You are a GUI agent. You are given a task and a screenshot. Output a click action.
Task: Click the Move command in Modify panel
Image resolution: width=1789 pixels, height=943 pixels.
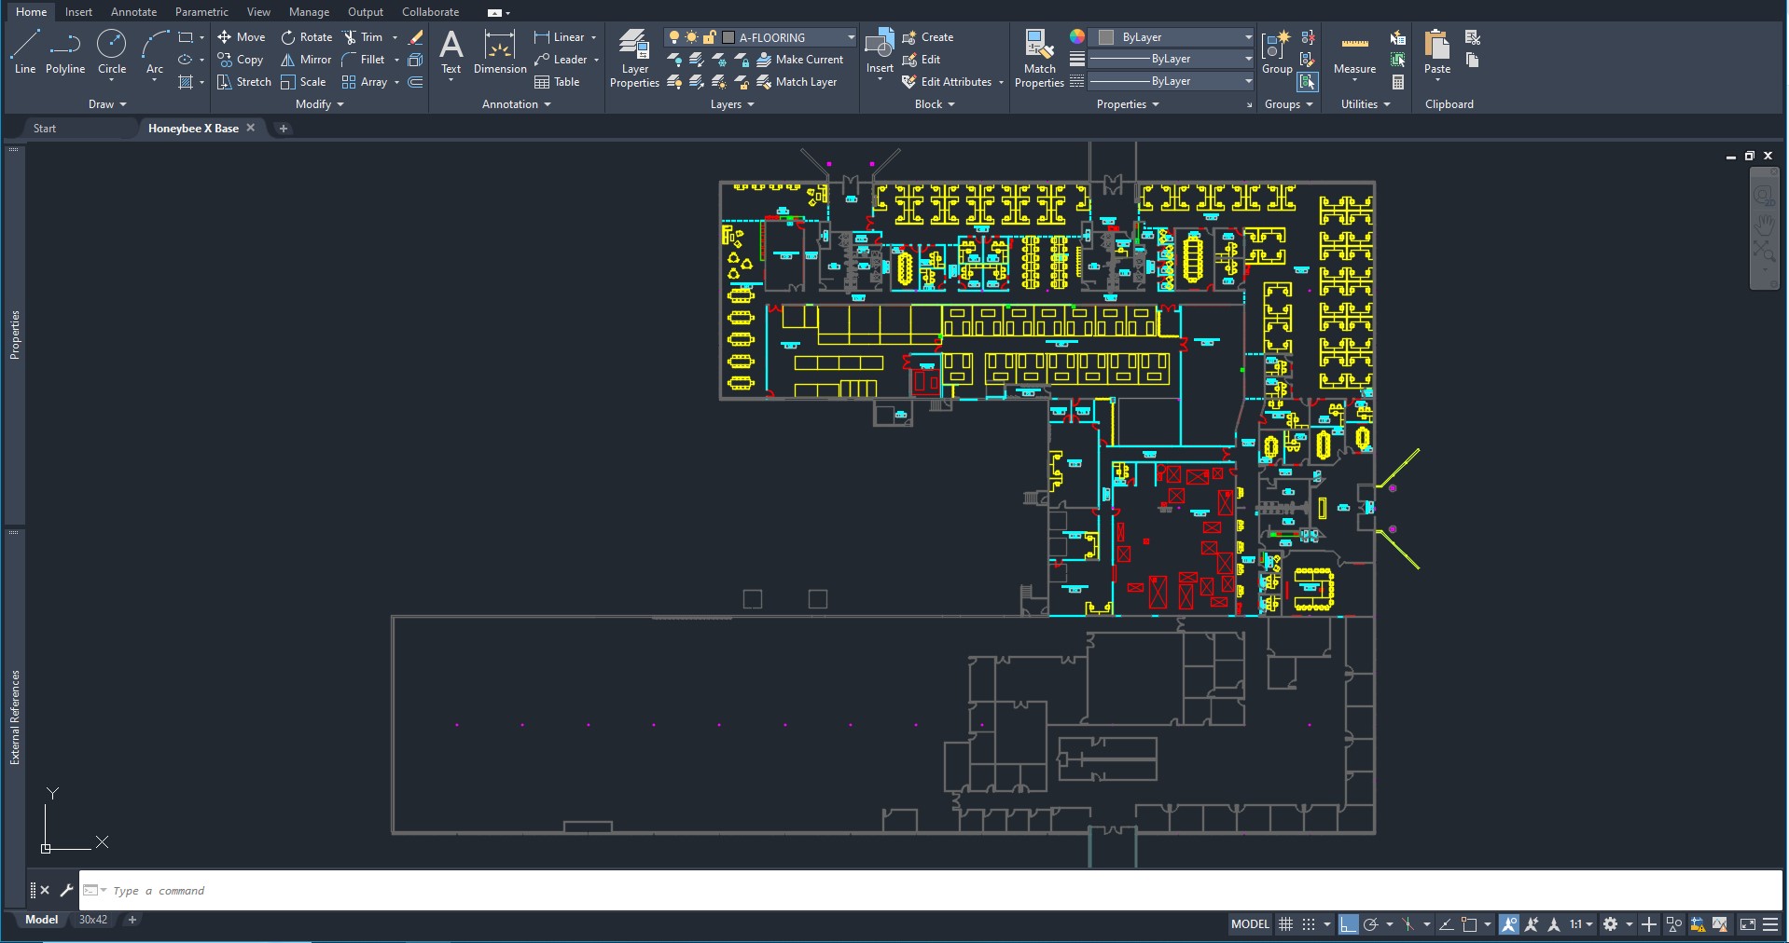[242, 37]
